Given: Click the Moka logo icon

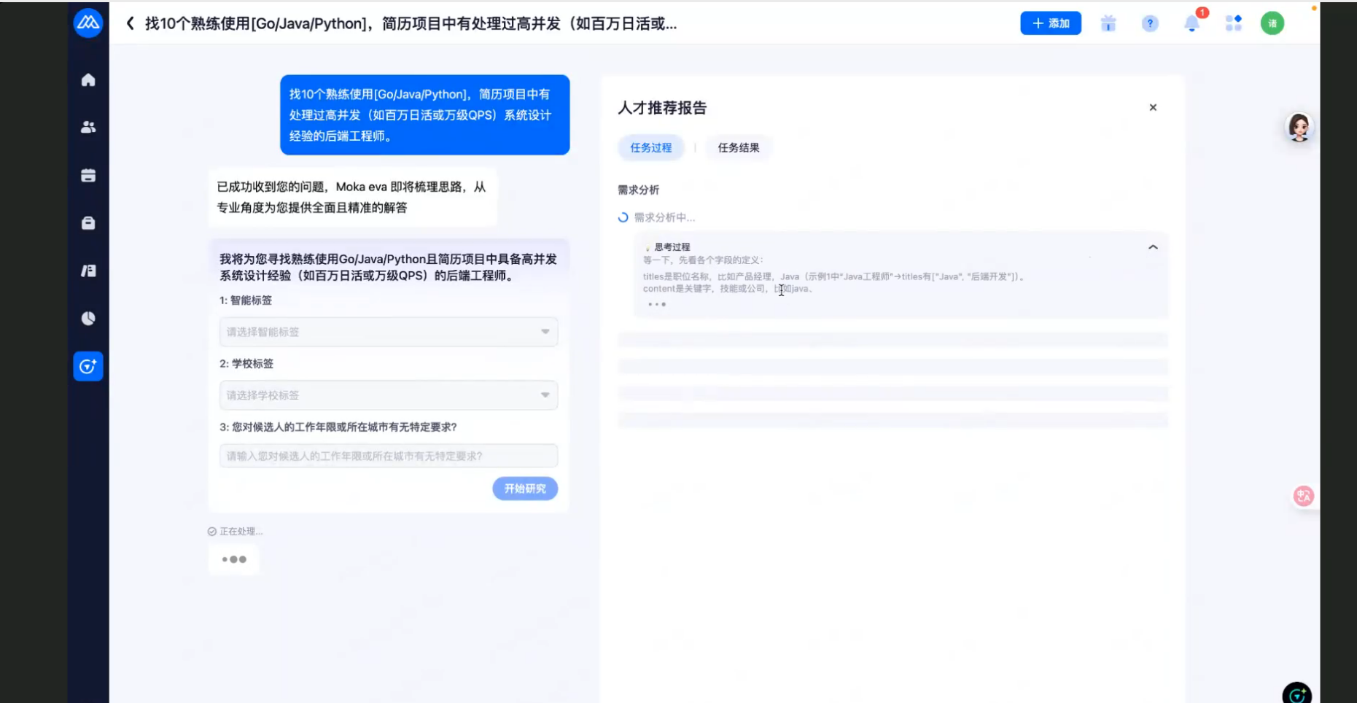Looking at the screenshot, I should point(88,23).
